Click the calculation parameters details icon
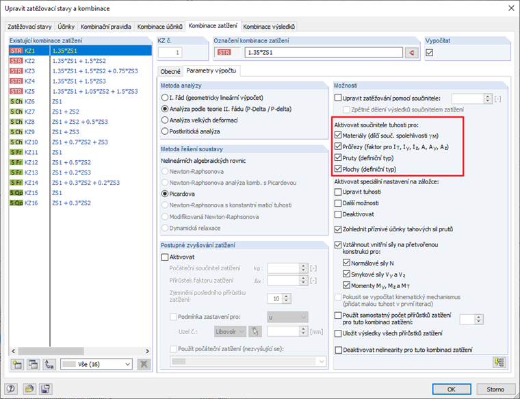Viewport: 520px width, 399px height. tap(499, 362)
